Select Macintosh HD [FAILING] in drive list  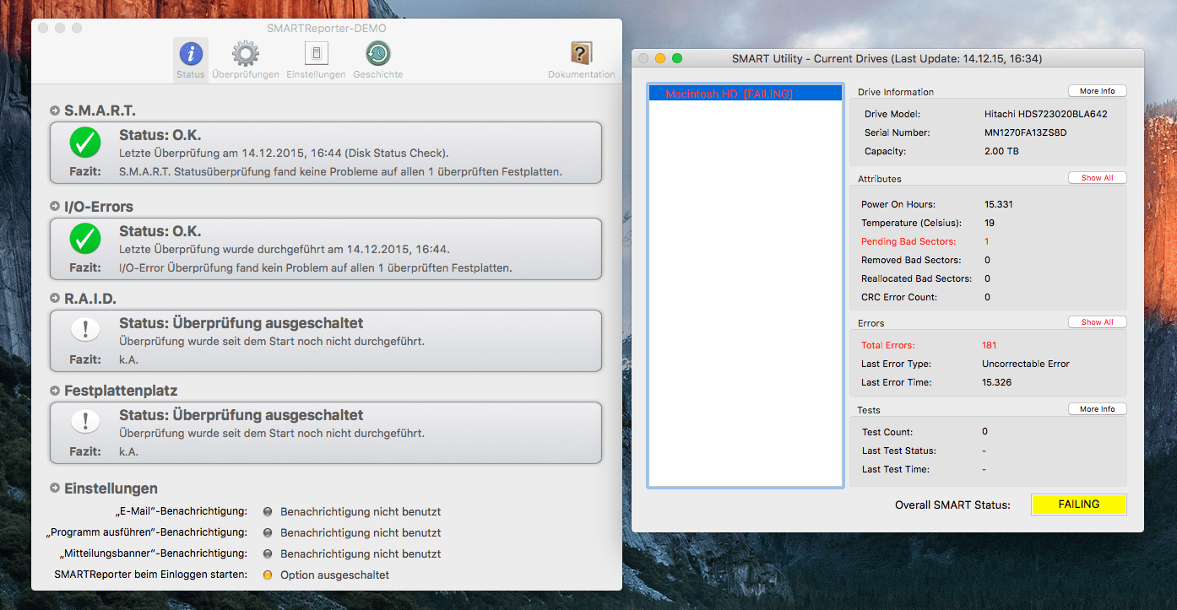coord(729,94)
